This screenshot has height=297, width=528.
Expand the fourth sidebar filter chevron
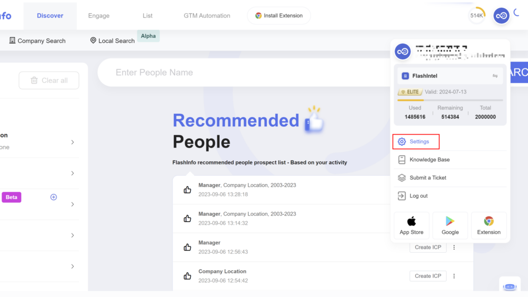(72, 235)
